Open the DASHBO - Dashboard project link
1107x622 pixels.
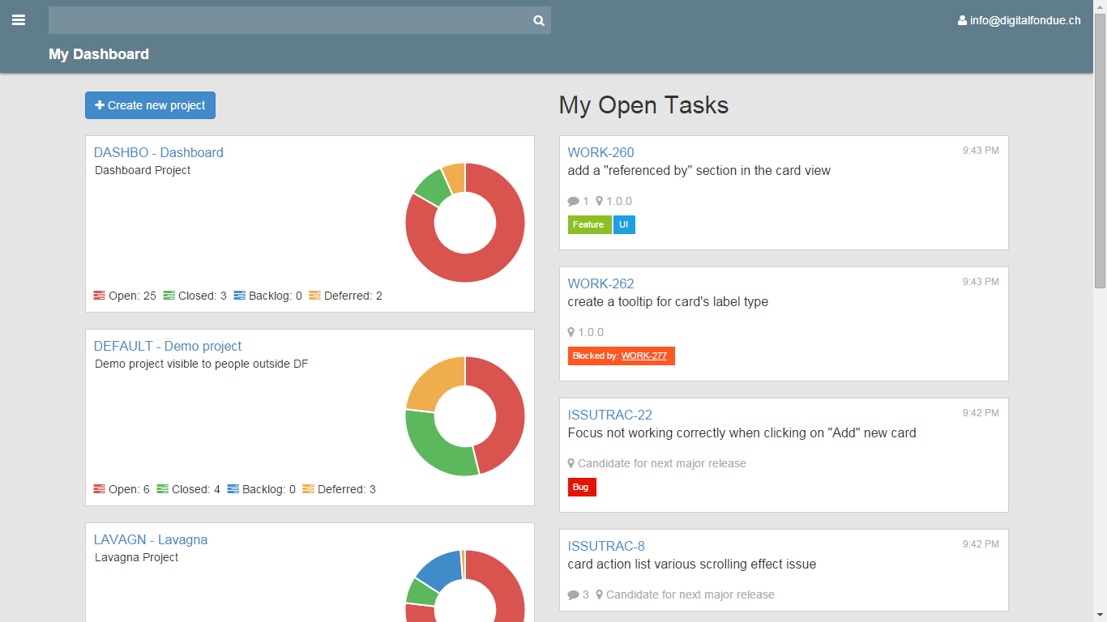point(159,152)
